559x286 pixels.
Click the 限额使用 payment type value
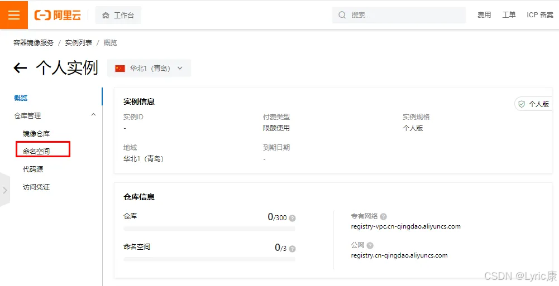[x=276, y=128]
